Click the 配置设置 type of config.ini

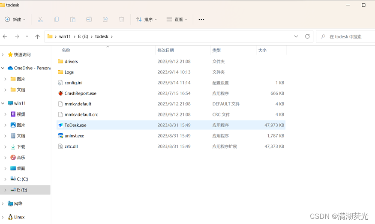point(221,83)
